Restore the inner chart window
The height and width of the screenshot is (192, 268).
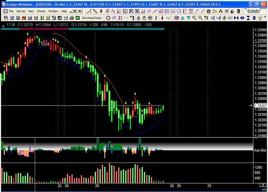point(75,11)
